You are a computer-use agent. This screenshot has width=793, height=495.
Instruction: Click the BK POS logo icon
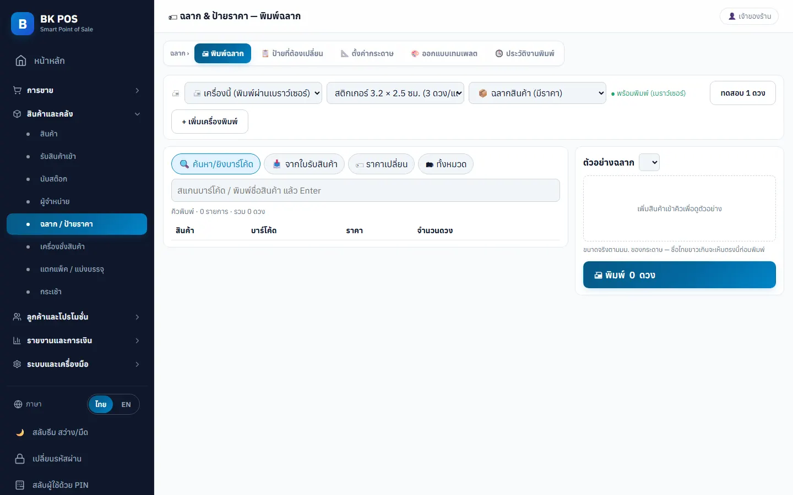point(23,24)
